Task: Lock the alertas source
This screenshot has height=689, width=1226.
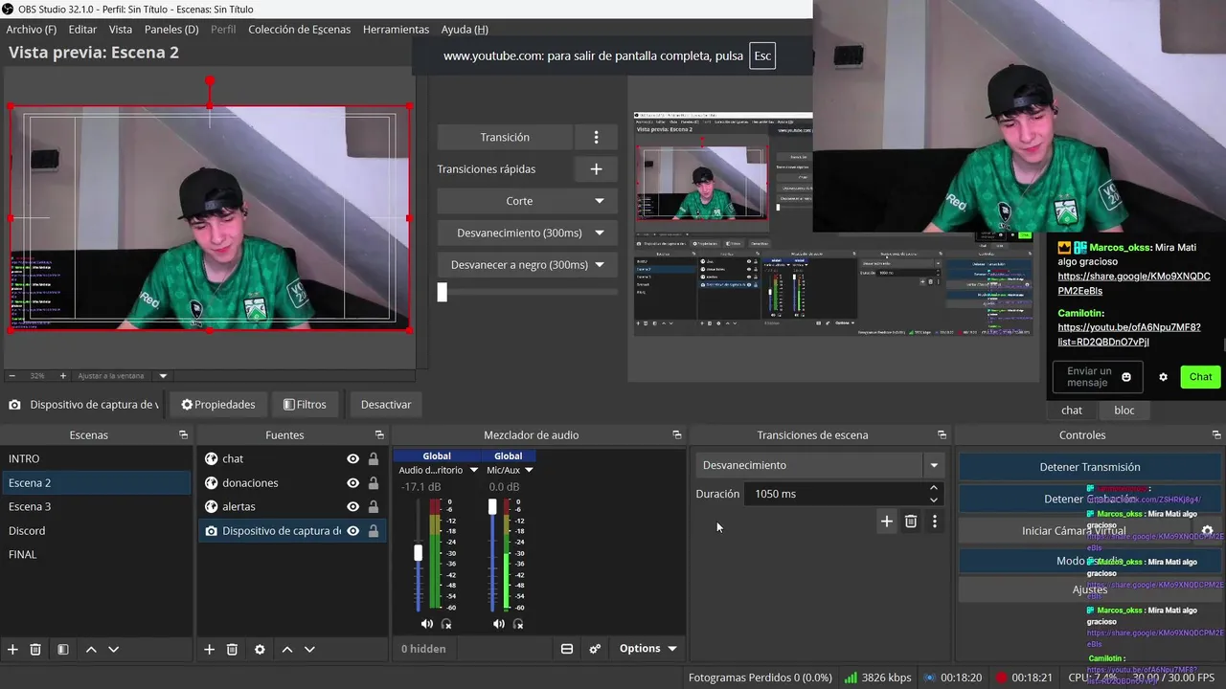Action: pyautogui.click(x=374, y=507)
